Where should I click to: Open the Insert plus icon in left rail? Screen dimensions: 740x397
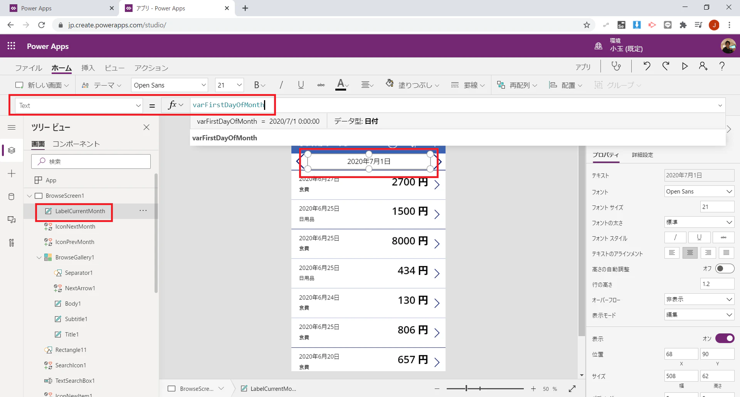12,173
